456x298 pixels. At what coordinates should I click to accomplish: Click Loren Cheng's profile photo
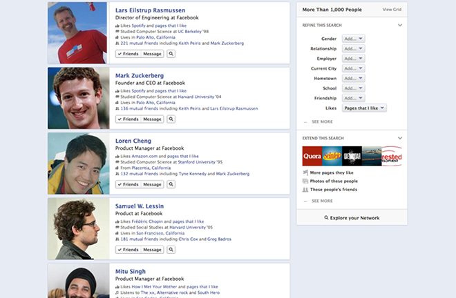[79, 163]
